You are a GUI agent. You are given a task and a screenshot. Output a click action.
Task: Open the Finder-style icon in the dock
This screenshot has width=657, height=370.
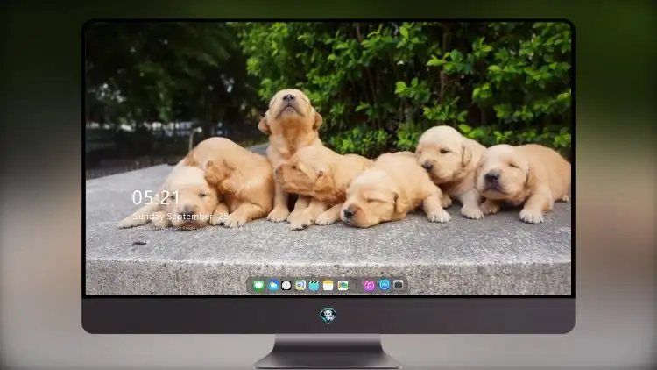300,286
